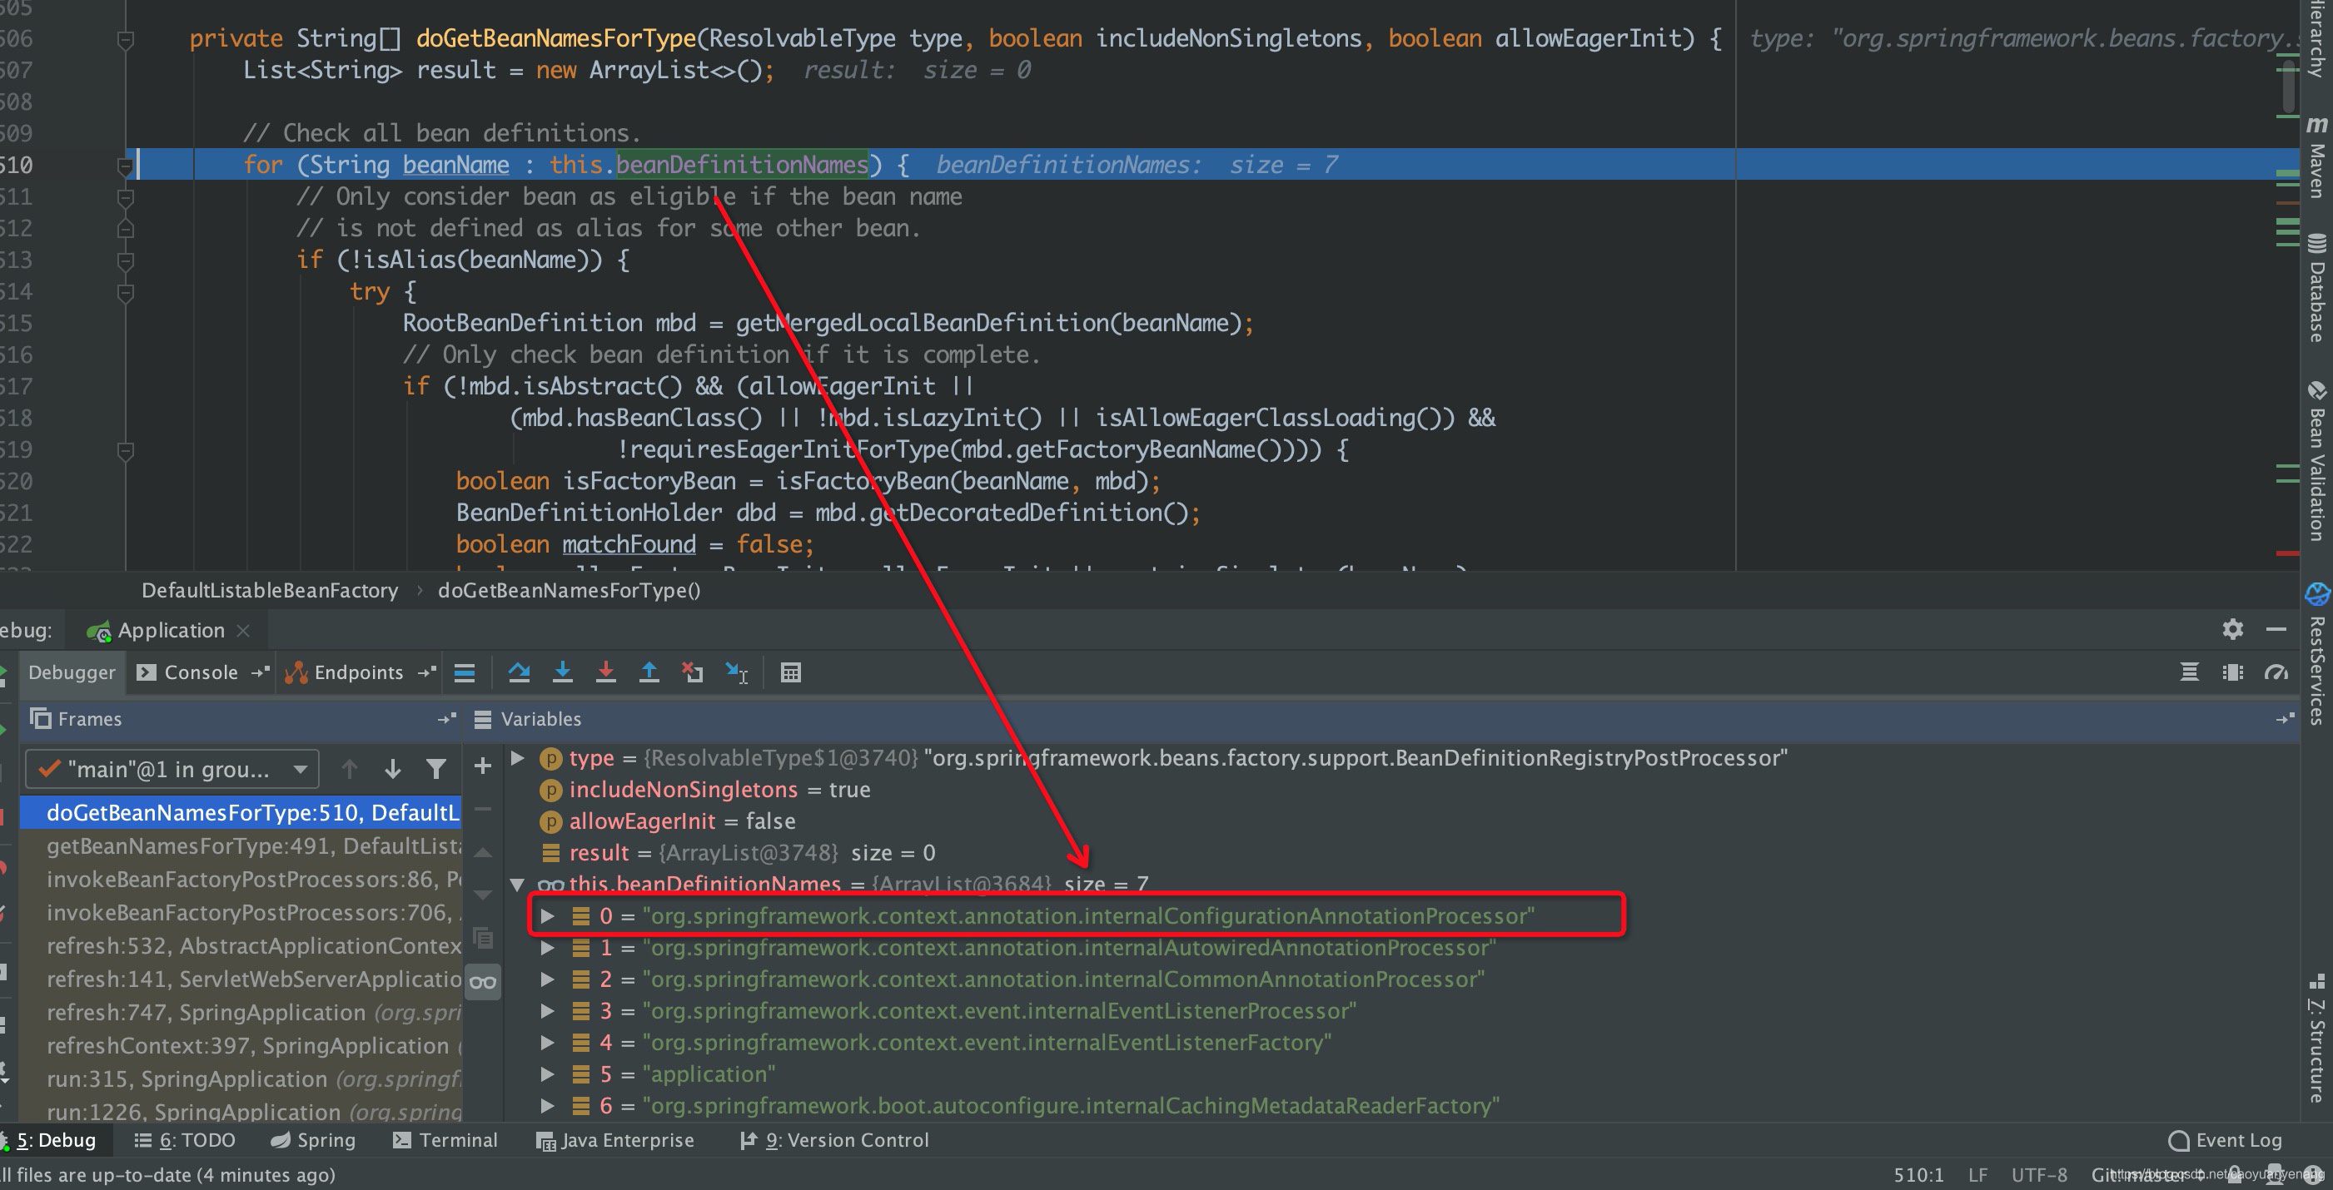Hide the debug tool window

[2276, 629]
